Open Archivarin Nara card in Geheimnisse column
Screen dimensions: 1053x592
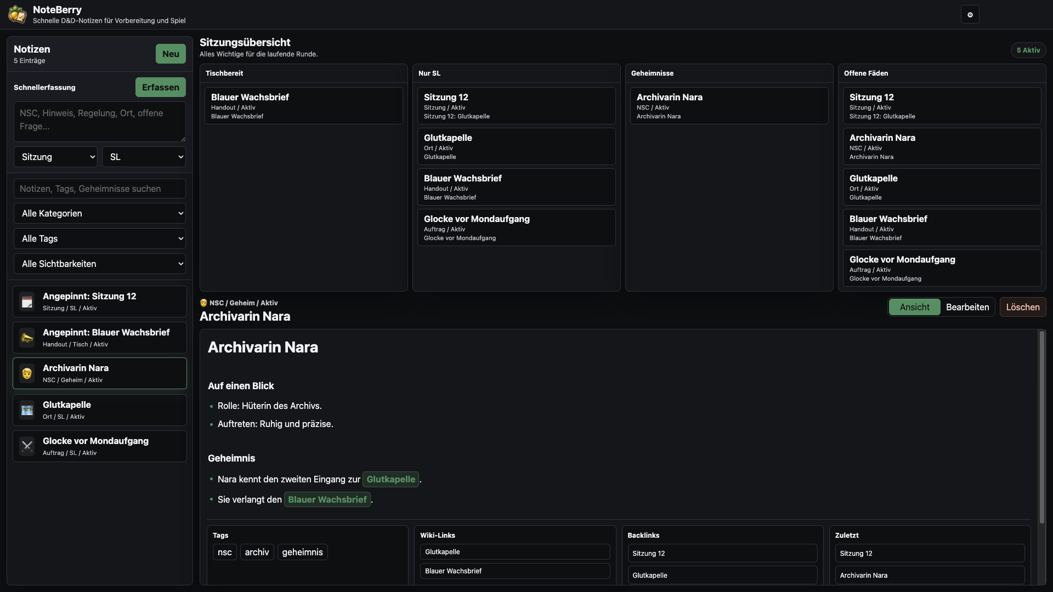tap(729, 106)
